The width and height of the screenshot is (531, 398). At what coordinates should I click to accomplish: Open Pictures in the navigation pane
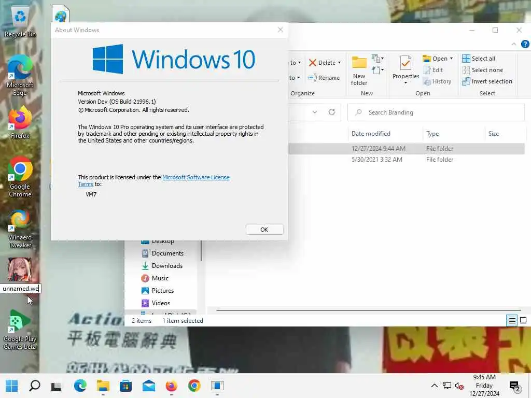(158, 291)
